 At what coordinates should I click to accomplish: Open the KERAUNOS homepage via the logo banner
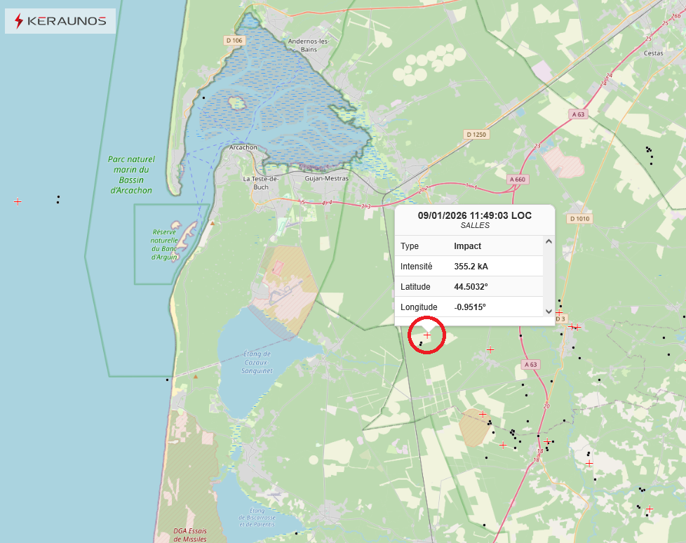pyautogui.click(x=60, y=21)
